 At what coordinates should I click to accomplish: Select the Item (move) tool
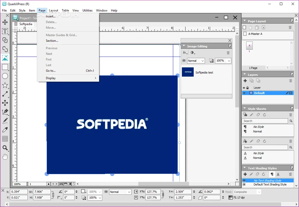point(5,22)
